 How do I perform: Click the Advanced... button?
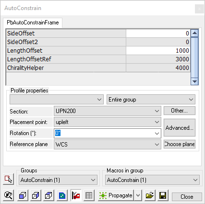tap(180, 128)
